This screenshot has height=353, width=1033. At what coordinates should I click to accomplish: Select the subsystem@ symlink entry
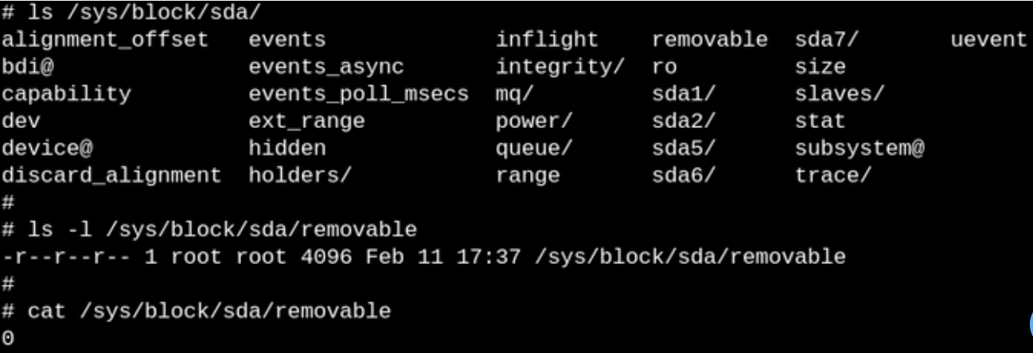[860, 148]
